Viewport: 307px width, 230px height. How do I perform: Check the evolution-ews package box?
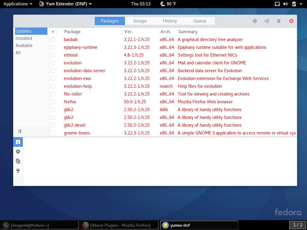[53, 78]
